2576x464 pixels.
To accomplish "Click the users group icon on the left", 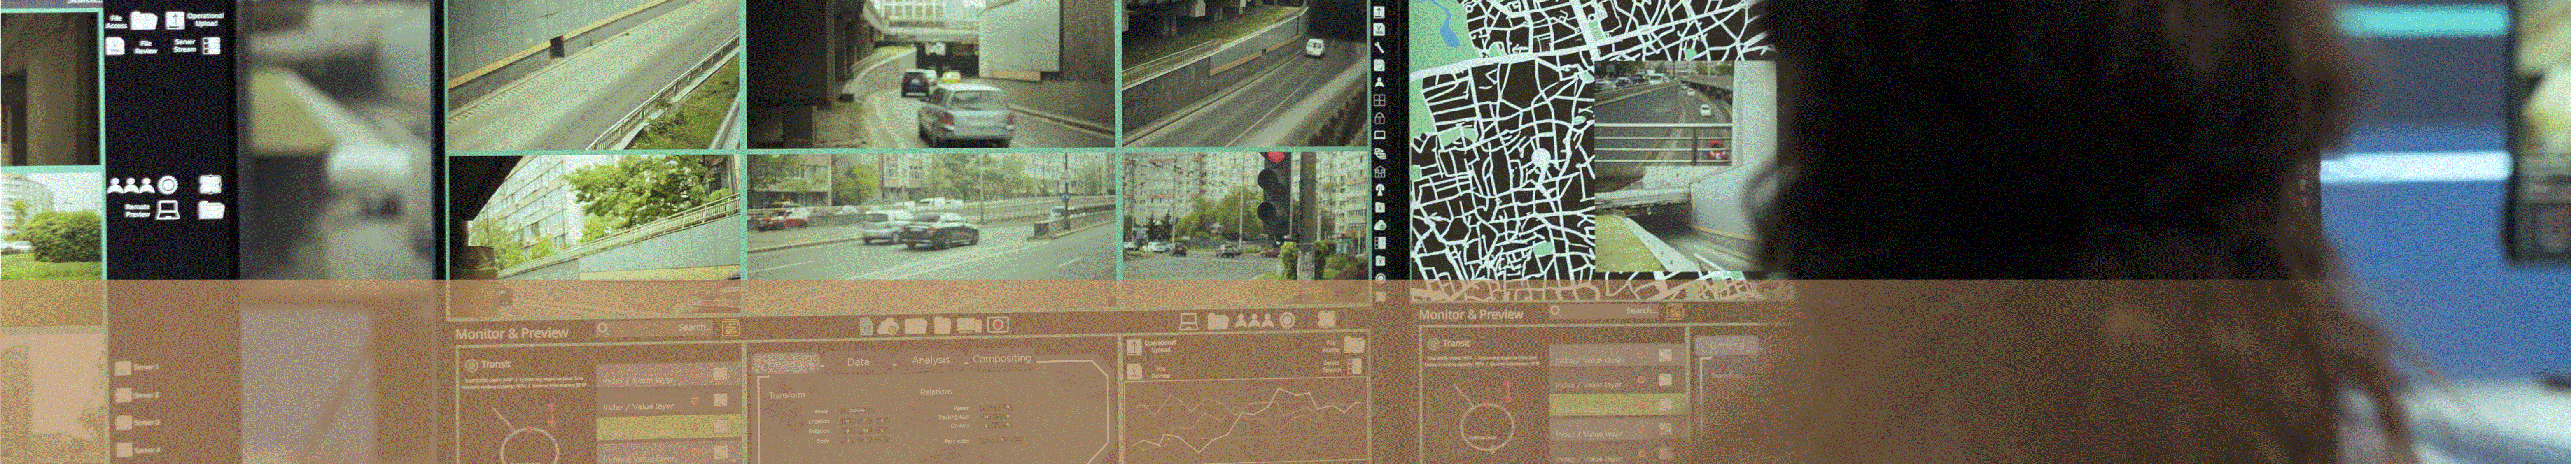I will pos(130,185).
